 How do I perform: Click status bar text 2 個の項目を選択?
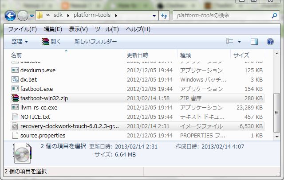coord(26,171)
